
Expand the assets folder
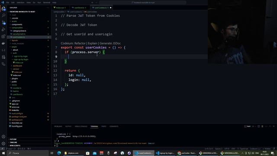click(x=14, y=21)
